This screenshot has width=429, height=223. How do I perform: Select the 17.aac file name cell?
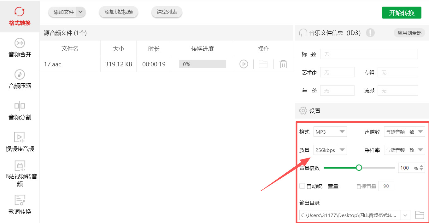70,64
